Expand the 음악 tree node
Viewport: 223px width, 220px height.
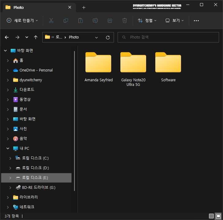pyautogui.click(x=8, y=139)
